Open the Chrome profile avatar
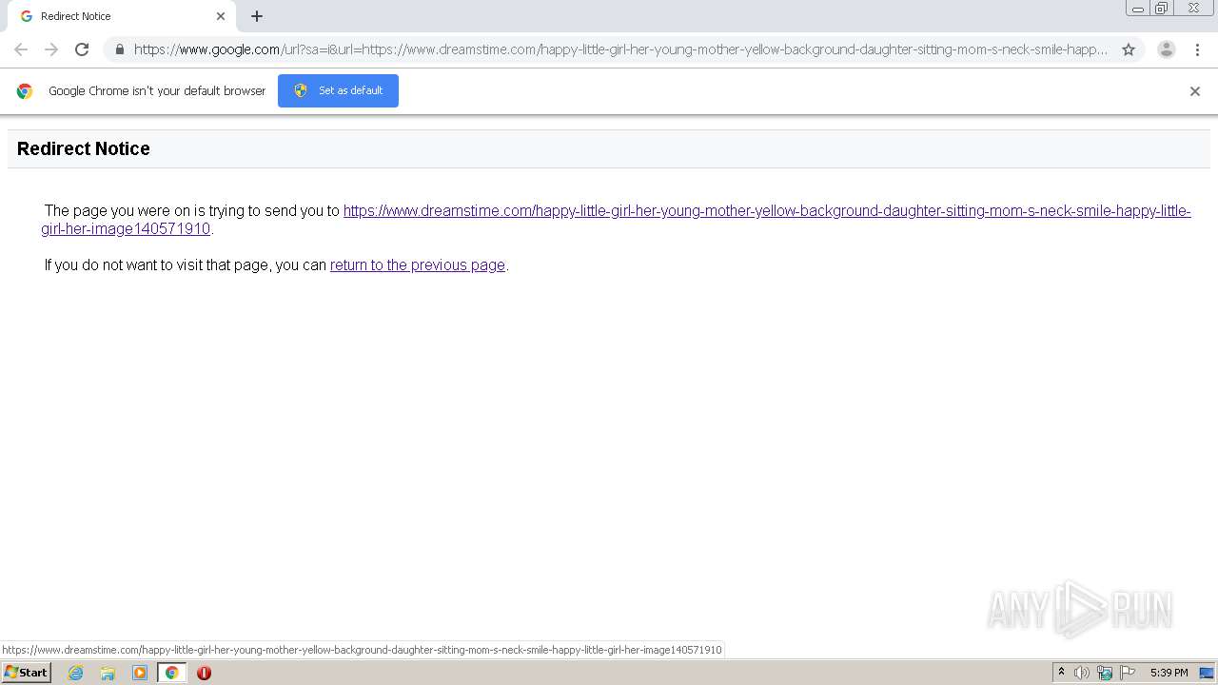 pyautogui.click(x=1167, y=49)
